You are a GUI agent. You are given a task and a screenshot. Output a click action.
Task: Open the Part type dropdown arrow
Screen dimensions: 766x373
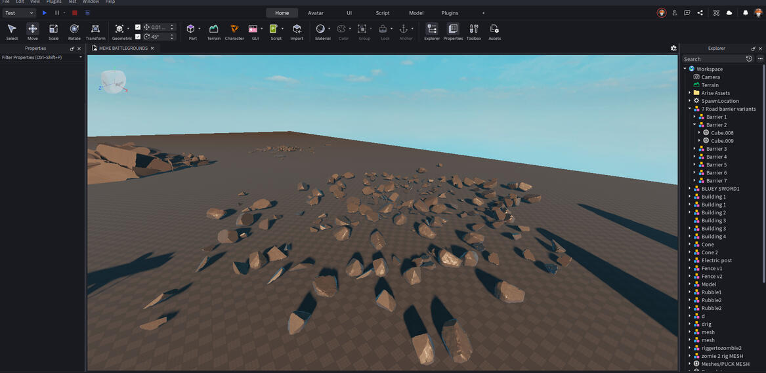click(199, 28)
